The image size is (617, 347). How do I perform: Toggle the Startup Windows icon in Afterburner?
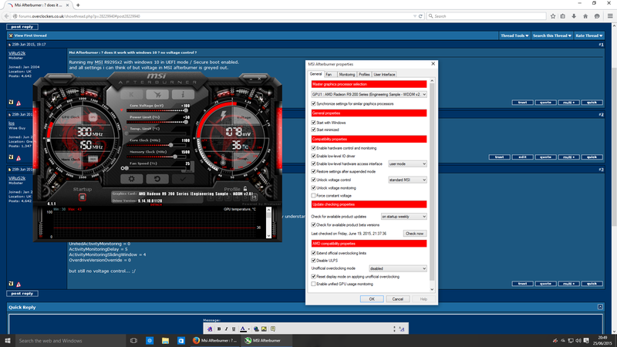point(83,197)
